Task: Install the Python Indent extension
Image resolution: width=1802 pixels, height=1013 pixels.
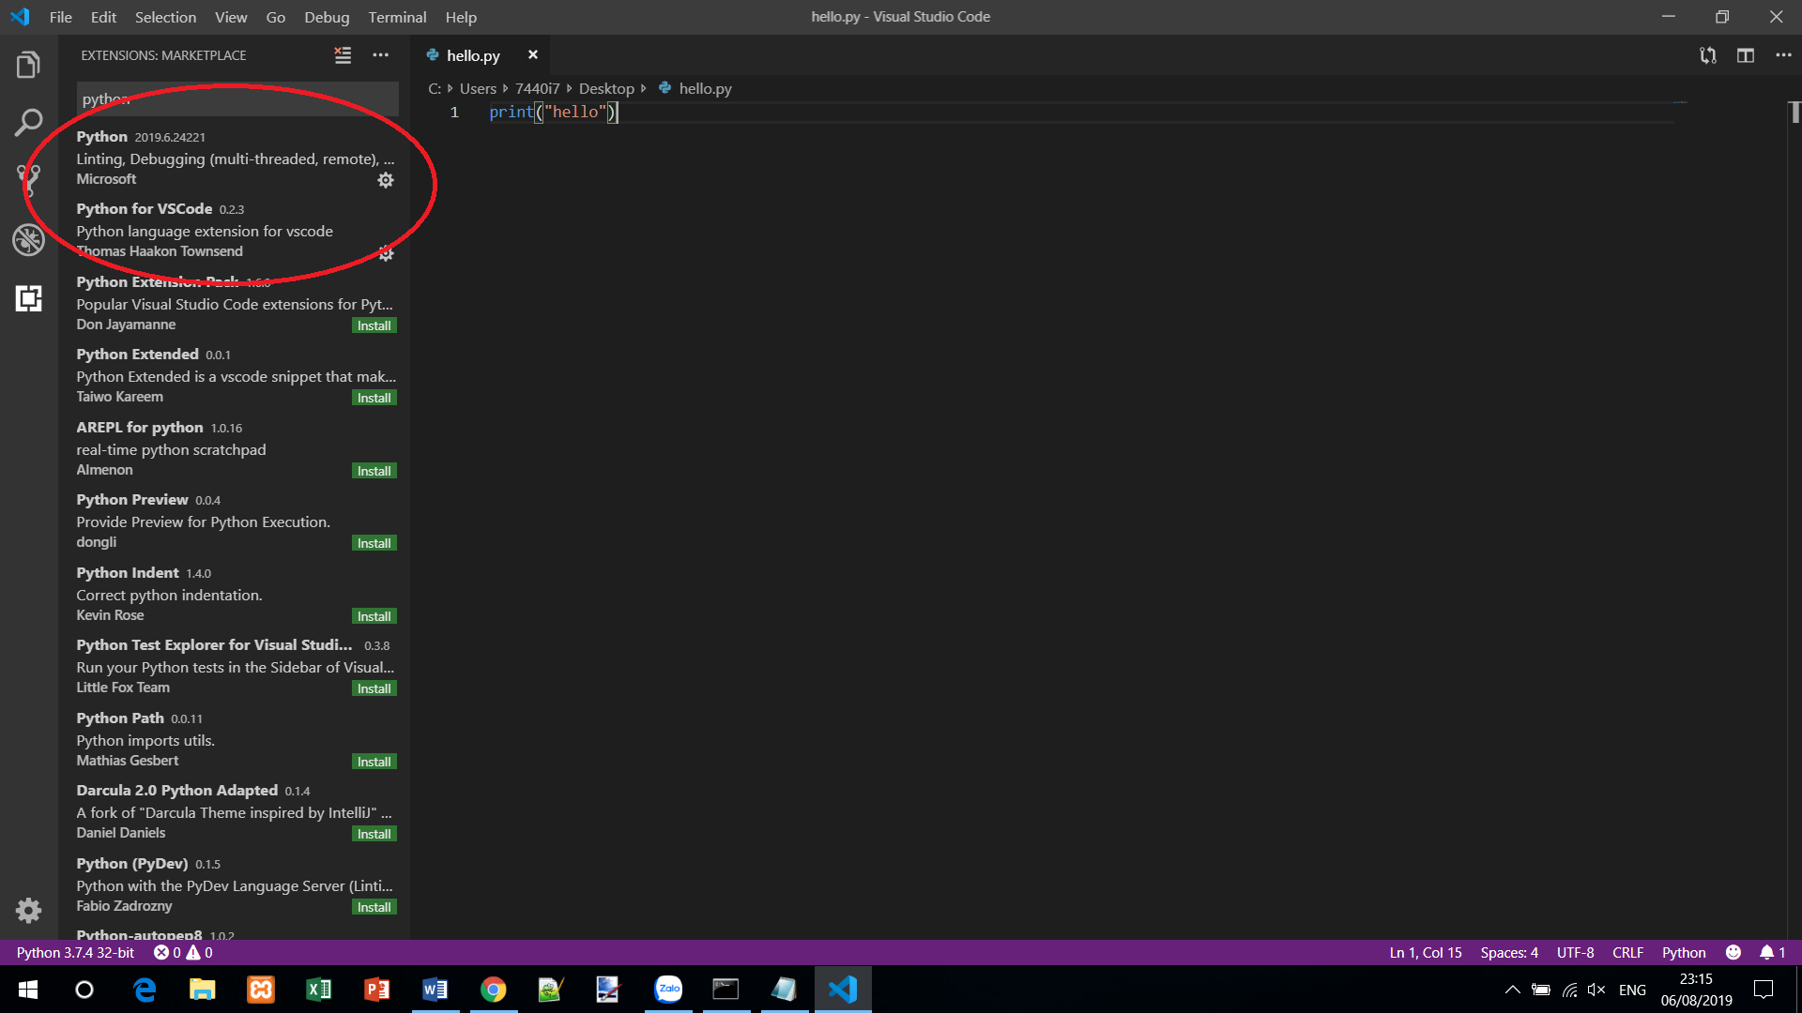Action: coord(374,616)
